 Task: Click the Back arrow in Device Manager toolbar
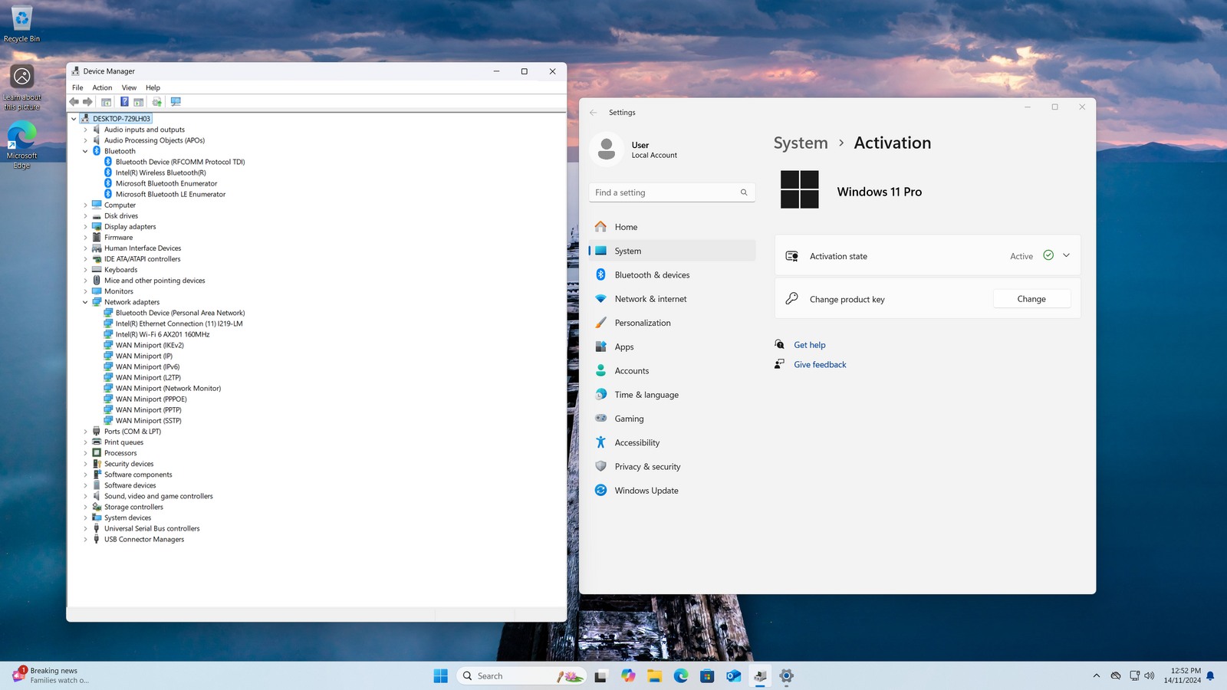(74, 102)
